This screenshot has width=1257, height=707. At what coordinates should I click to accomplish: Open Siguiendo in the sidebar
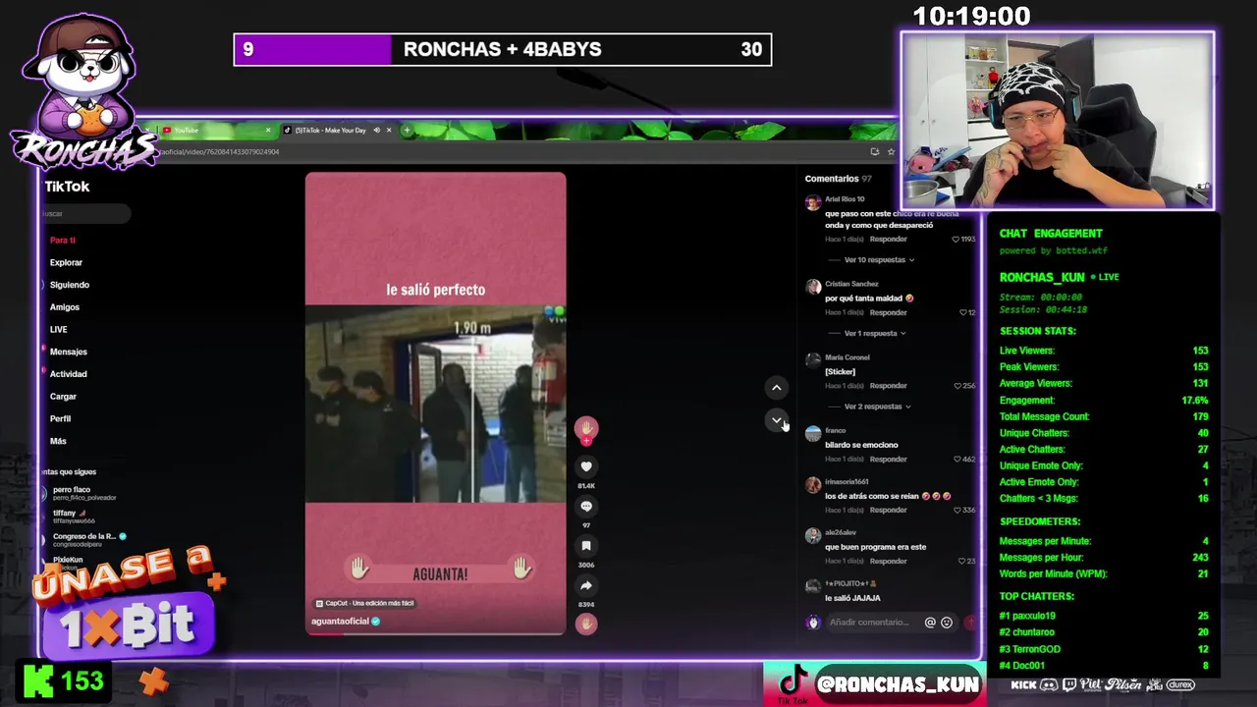point(70,285)
